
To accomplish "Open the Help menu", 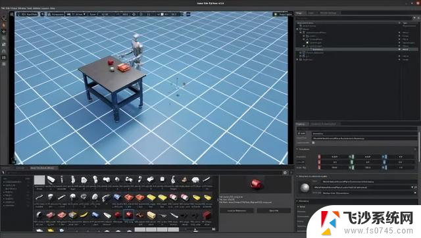I will 53,9.
